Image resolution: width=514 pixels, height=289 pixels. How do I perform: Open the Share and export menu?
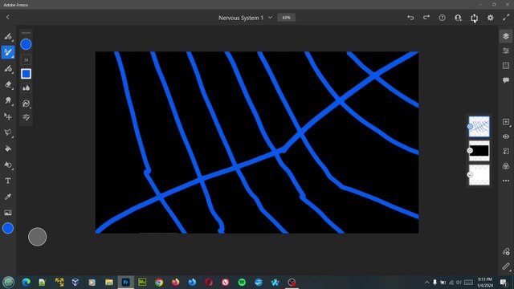pyautogui.click(x=475, y=18)
